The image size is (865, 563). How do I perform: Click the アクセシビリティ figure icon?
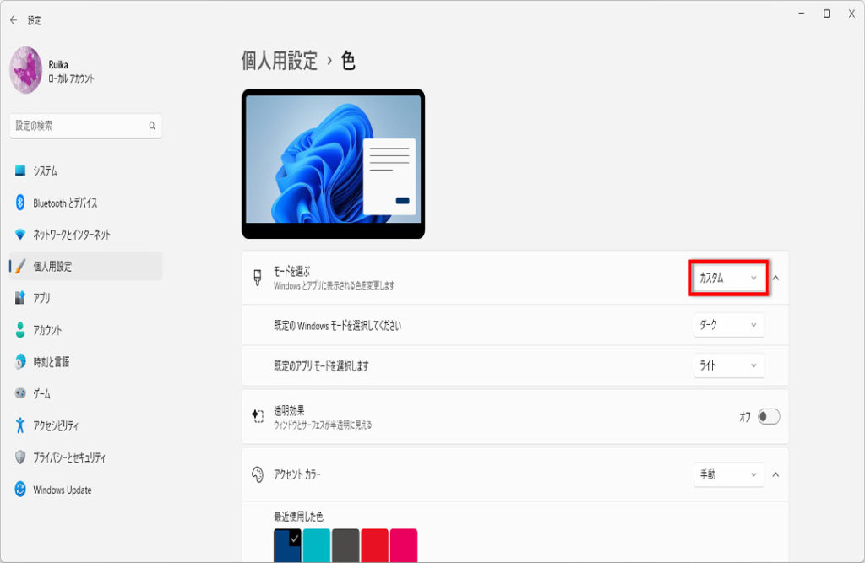20,425
